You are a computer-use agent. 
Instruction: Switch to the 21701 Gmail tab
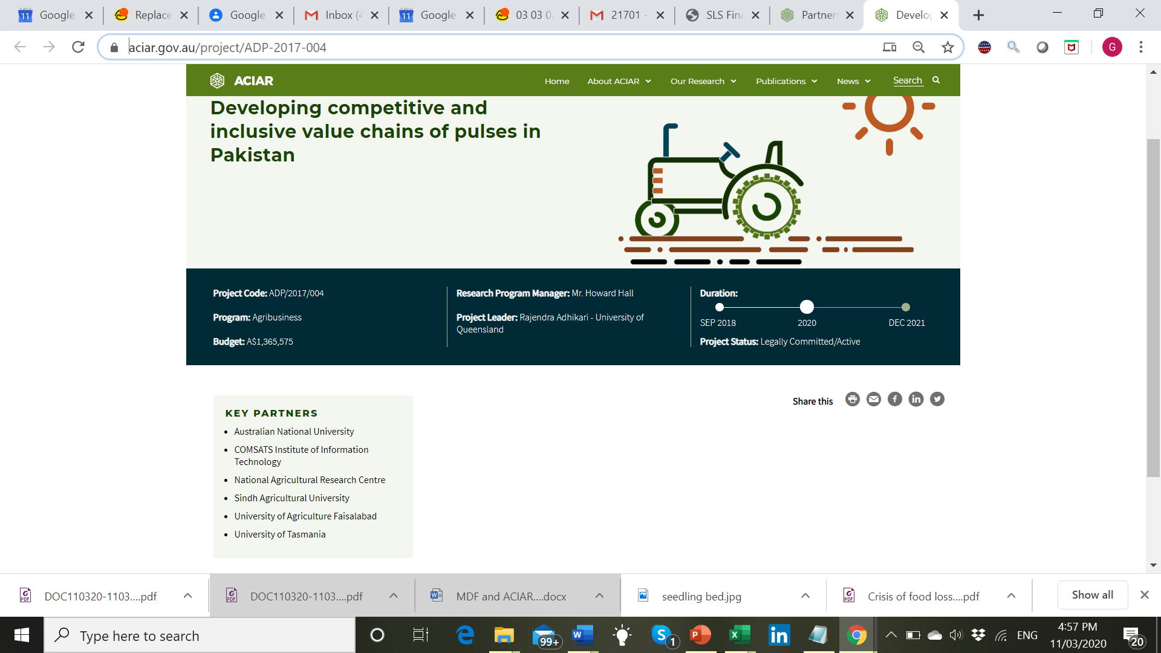[x=628, y=15]
